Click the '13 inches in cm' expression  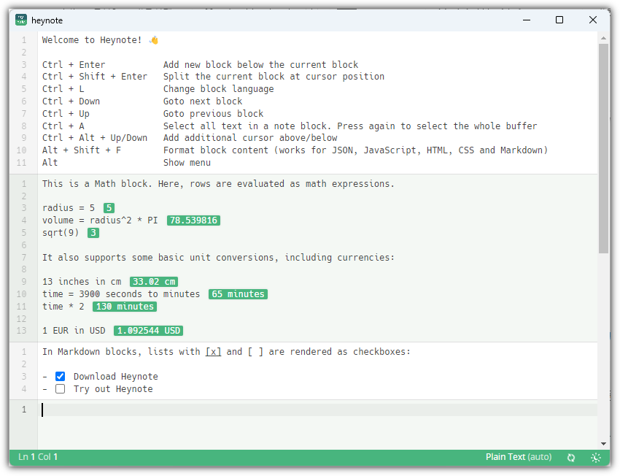(82, 282)
